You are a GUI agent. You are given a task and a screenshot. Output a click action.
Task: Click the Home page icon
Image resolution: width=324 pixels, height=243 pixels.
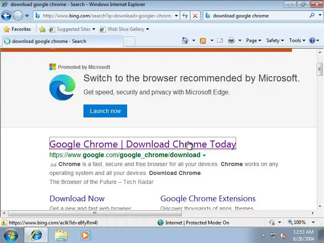[185, 40]
